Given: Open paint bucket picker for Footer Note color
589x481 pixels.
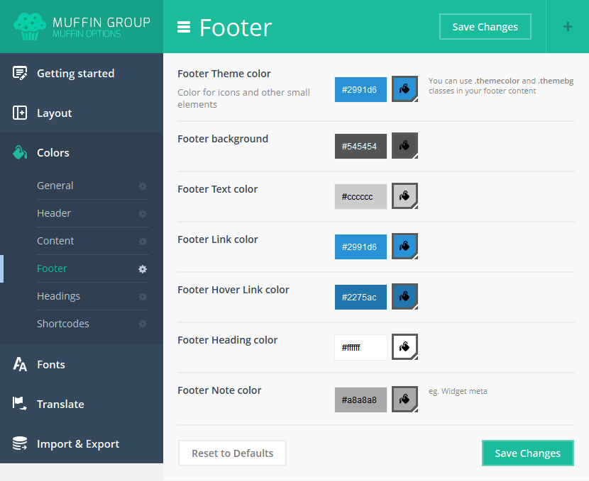Looking at the screenshot, I should tap(404, 398).
